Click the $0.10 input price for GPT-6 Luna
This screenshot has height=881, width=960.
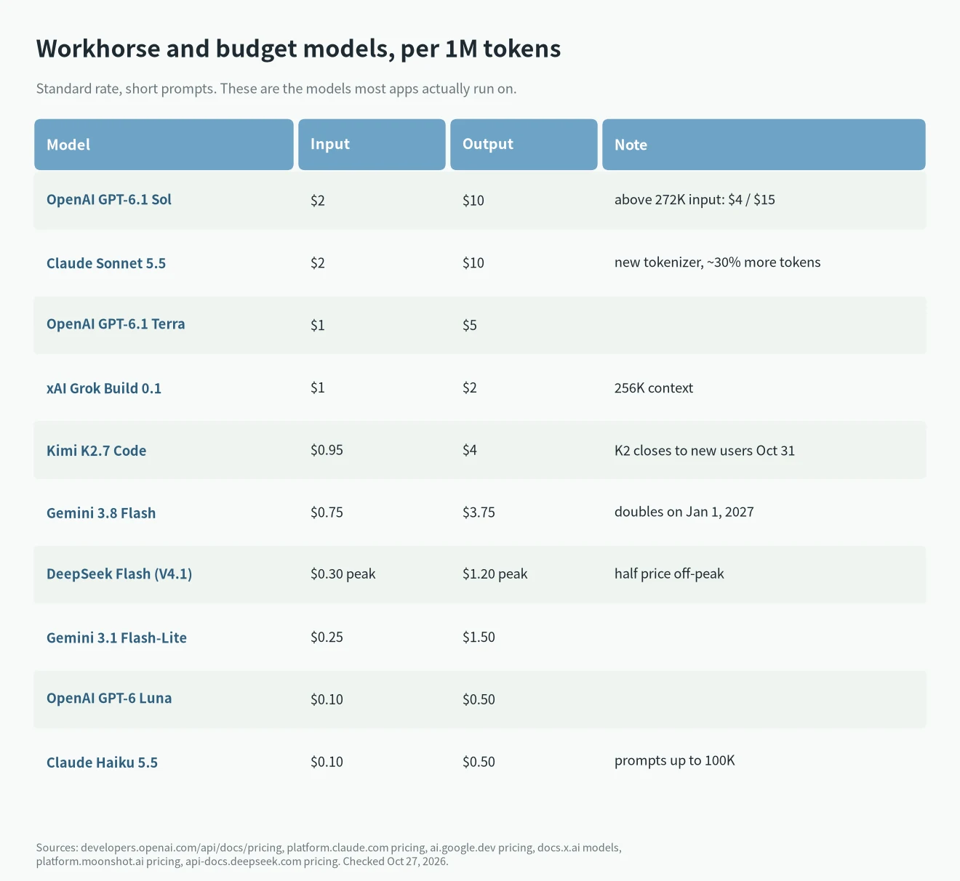pyautogui.click(x=327, y=700)
